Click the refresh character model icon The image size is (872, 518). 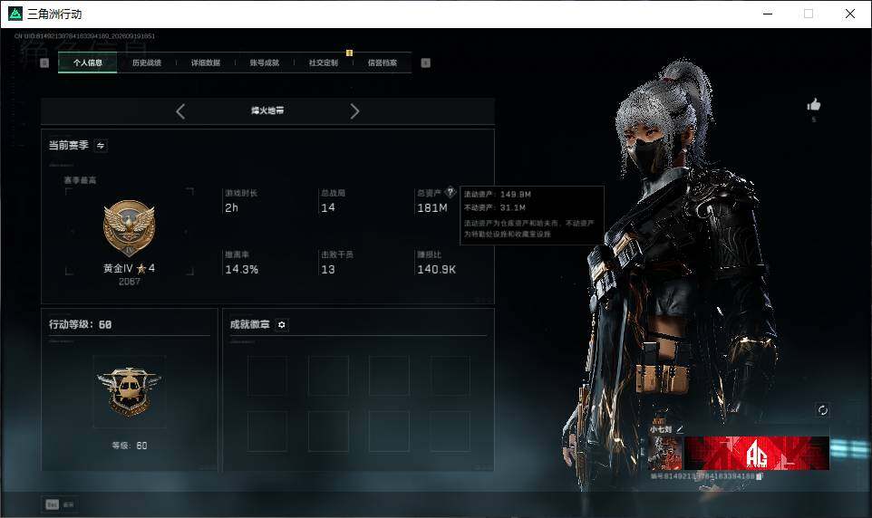tap(822, 410)
